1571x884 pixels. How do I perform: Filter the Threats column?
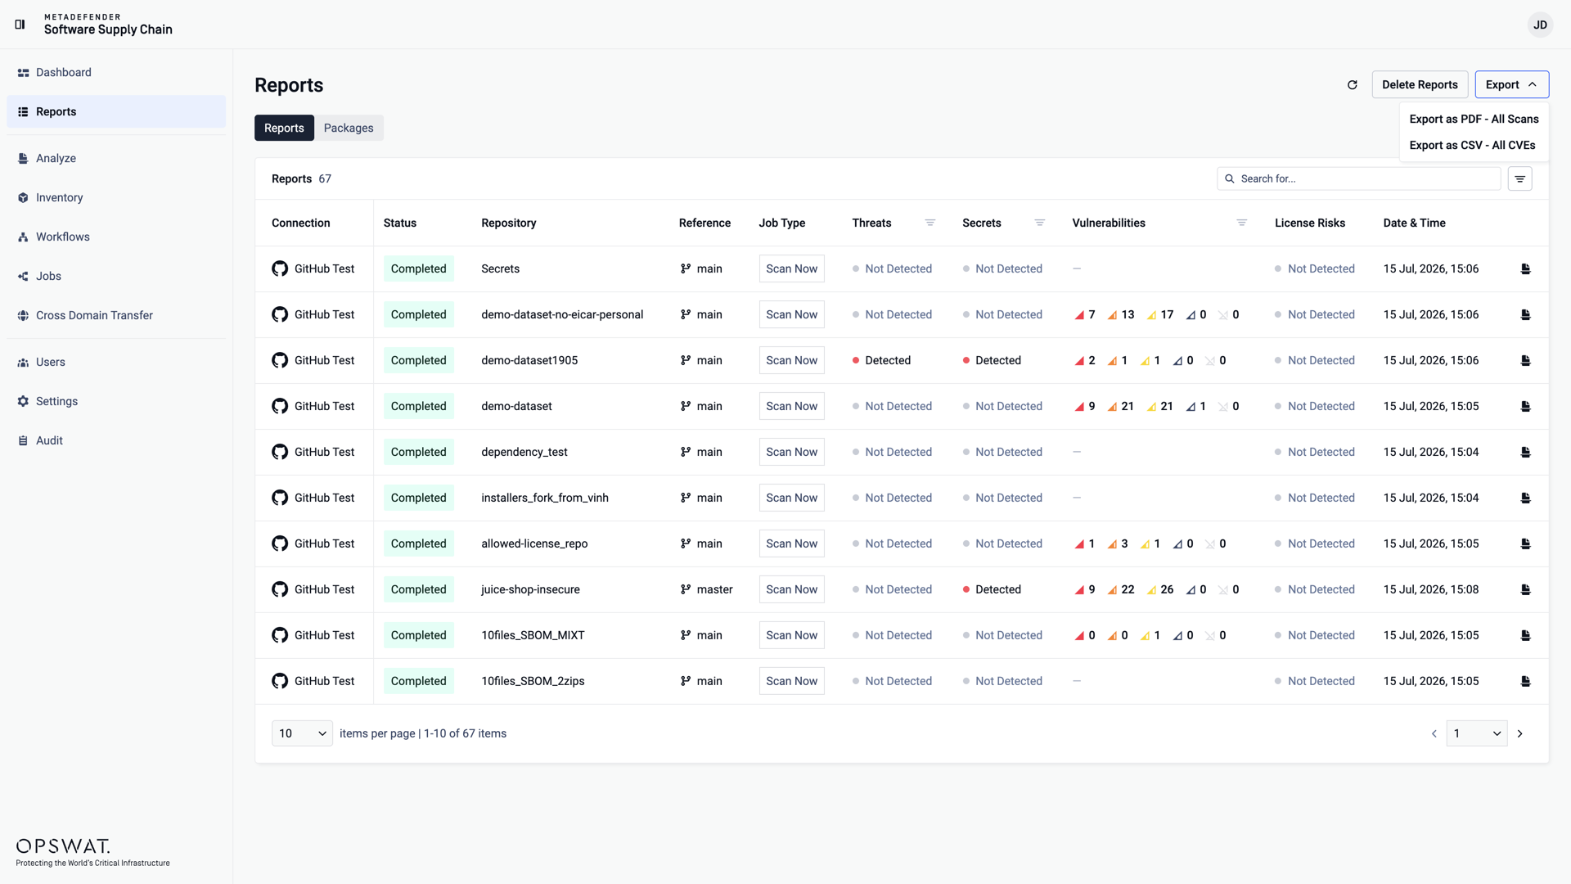pyautogui.click(x=930, y=223)
